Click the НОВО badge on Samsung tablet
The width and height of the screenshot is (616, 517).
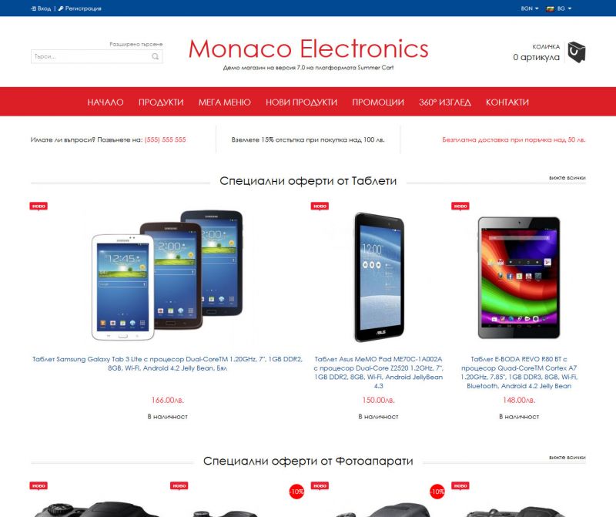coord(38,206)
